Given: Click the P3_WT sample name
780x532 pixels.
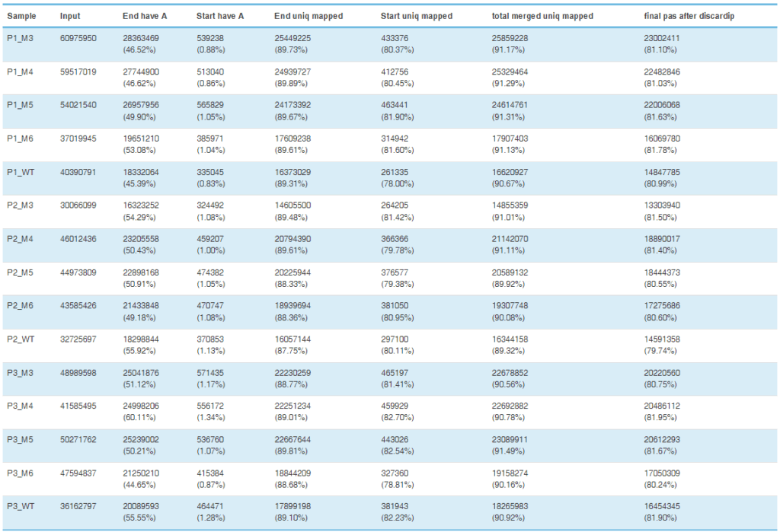Looking at the screenshot, I should pos(21,506).
